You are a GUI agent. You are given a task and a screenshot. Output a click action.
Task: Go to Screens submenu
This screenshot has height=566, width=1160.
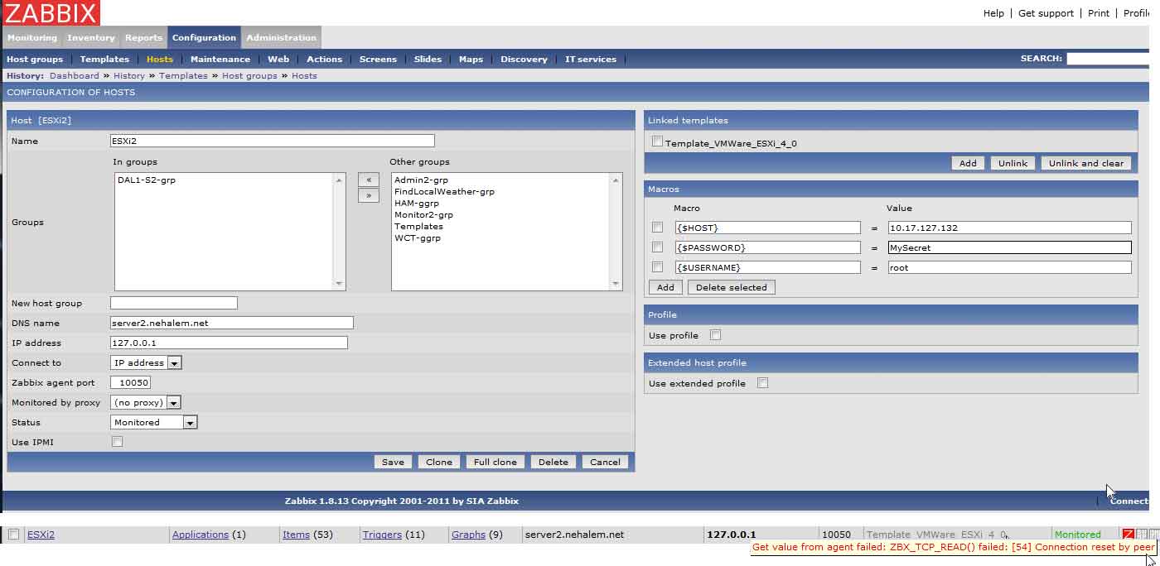[378, 60]
